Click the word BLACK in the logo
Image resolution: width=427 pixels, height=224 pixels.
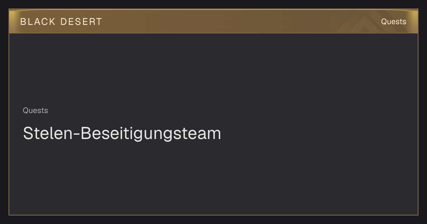pyautogui.click(x=38, y=22)
